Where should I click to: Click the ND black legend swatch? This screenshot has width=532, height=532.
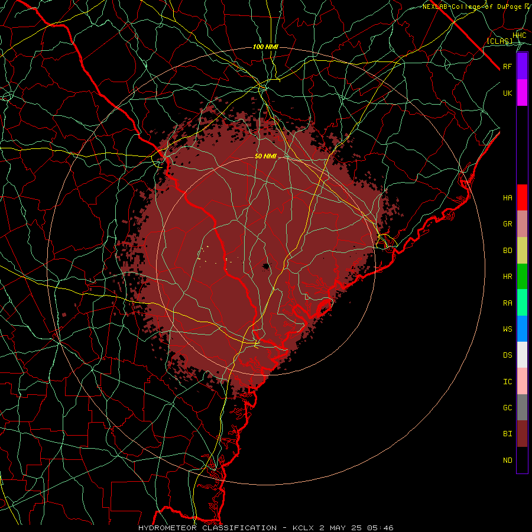pos(522,460)
